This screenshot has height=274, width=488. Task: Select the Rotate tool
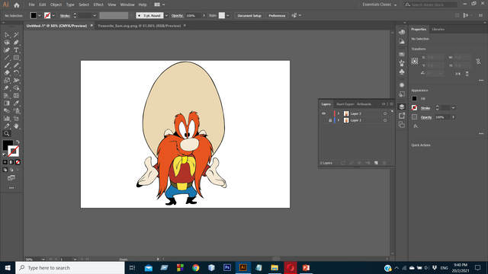tap(16, 73)
